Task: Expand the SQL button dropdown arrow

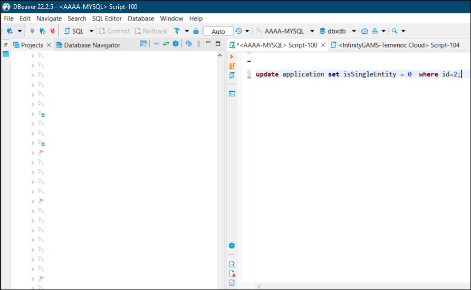Action: pyautogui.click(x=91, y=31)
